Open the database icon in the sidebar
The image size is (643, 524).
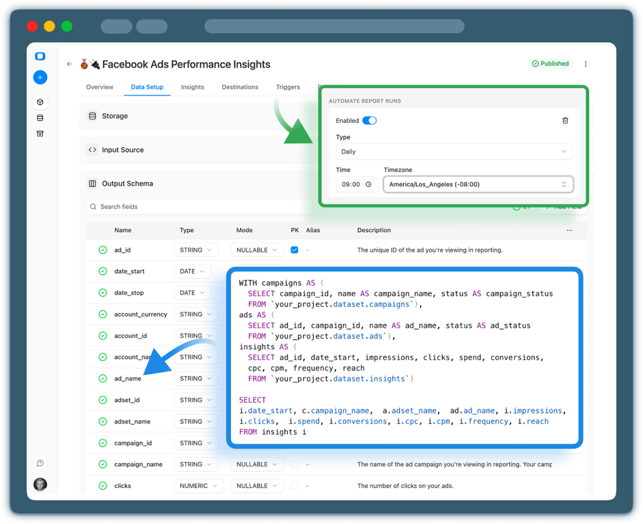coord(40,118)
